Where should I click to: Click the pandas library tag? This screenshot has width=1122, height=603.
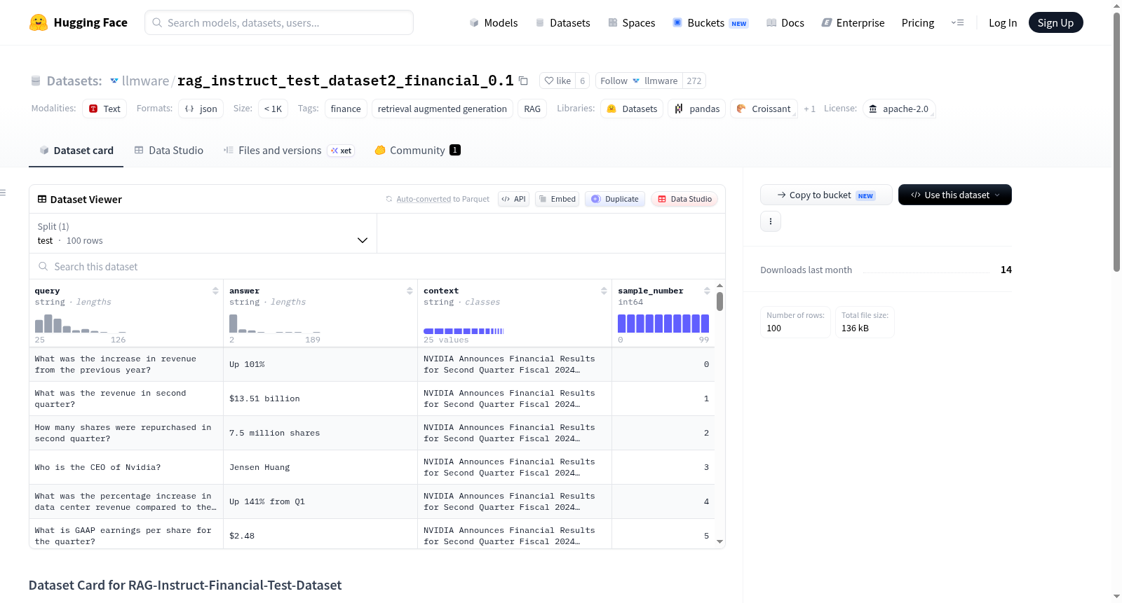697,109
